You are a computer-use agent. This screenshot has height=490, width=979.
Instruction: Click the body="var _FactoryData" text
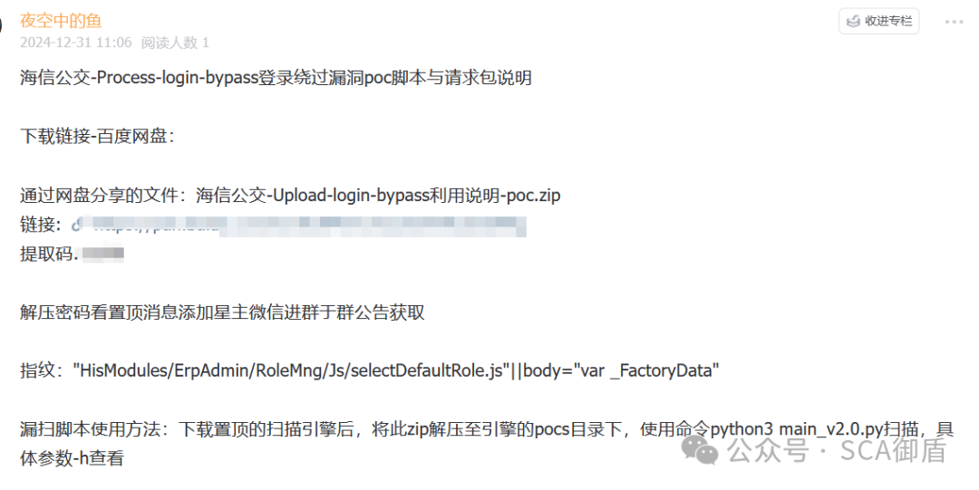pos(621,370)
